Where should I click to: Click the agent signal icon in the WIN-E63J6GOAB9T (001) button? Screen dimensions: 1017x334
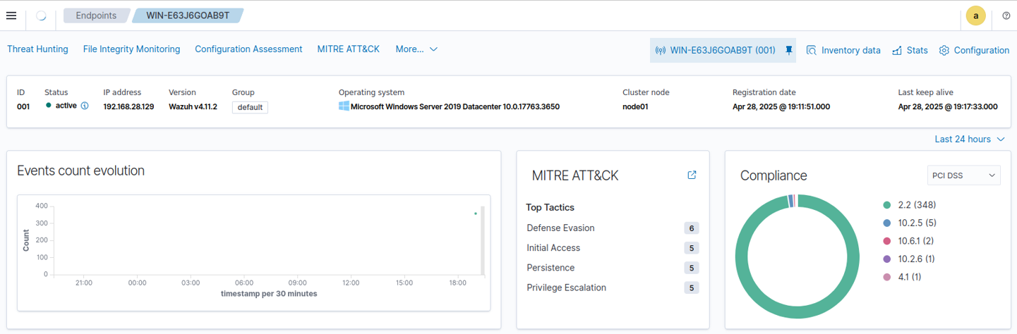pos(661,50)
